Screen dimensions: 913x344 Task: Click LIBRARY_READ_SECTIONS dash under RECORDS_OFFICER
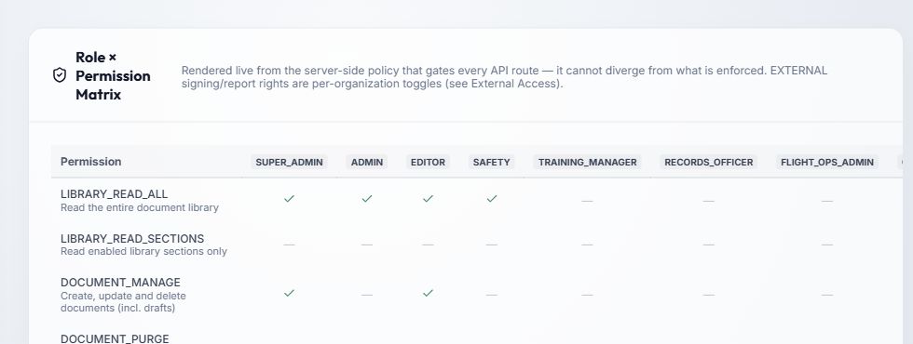709,245
